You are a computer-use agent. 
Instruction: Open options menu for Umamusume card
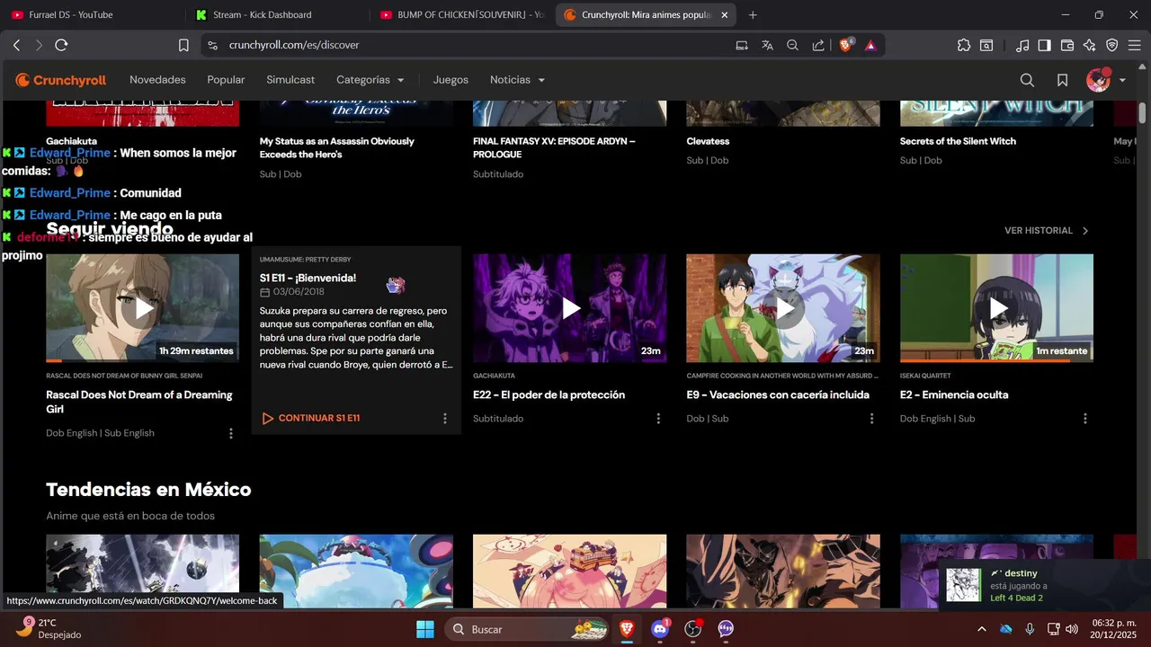pos(444,418)
